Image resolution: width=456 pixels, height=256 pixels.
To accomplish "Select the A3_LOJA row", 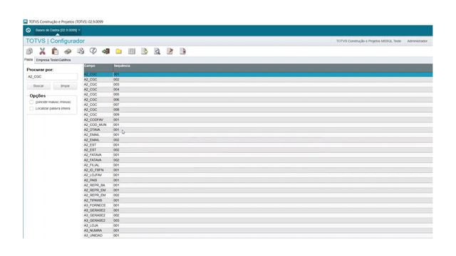I will (258, 225).
